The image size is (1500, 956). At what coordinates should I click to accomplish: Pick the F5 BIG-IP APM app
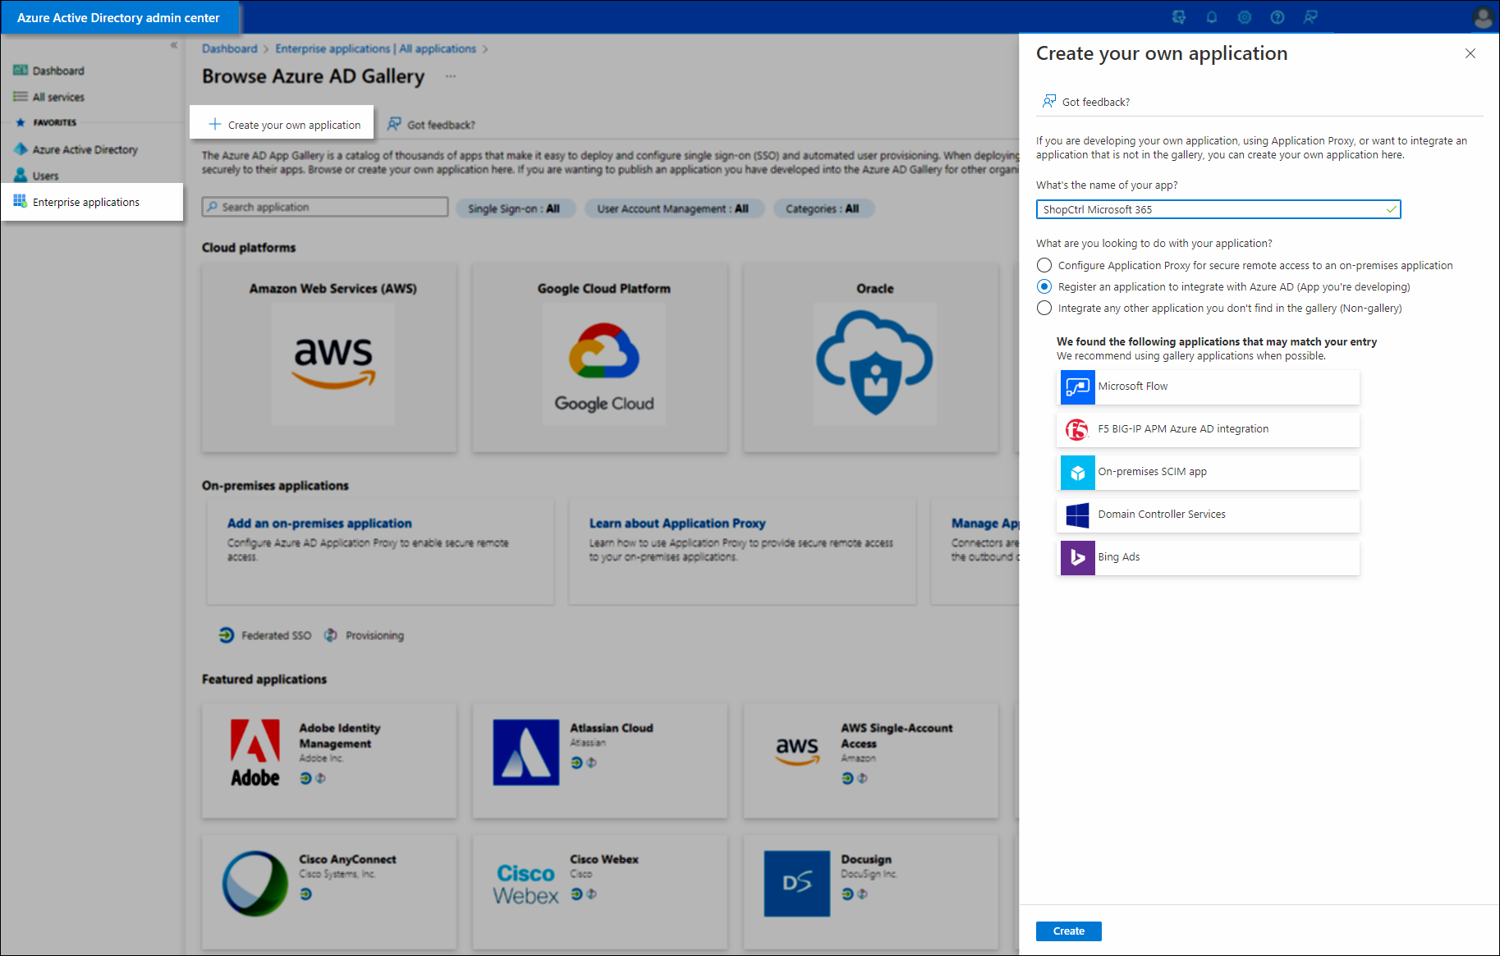(1208, 429)
